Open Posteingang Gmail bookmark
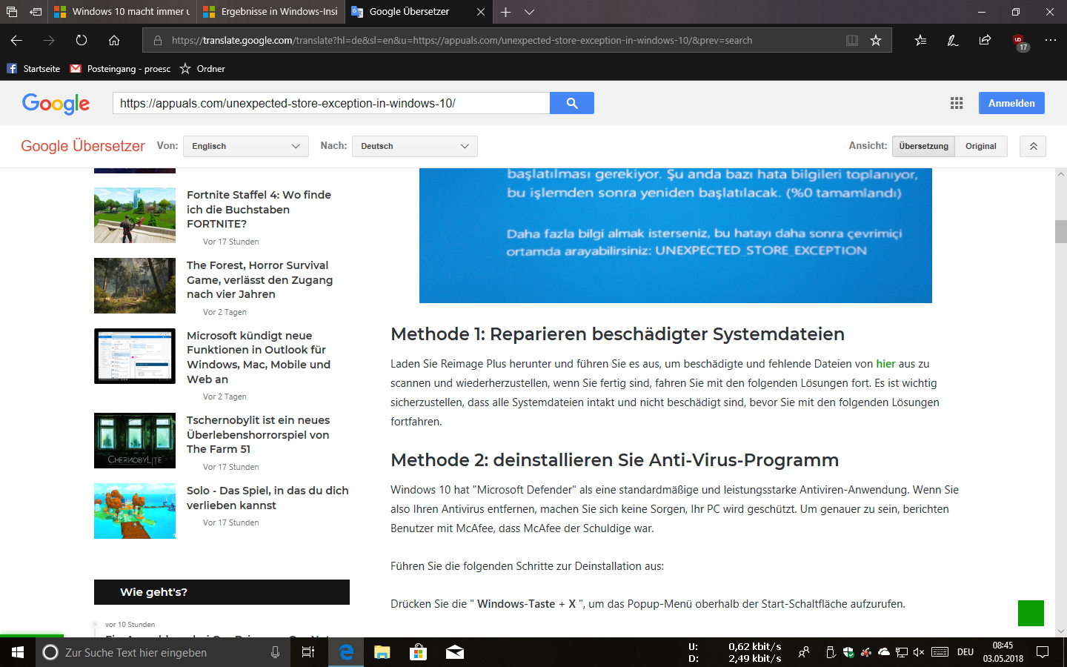 pyautogui.click(x=120, y=69)
